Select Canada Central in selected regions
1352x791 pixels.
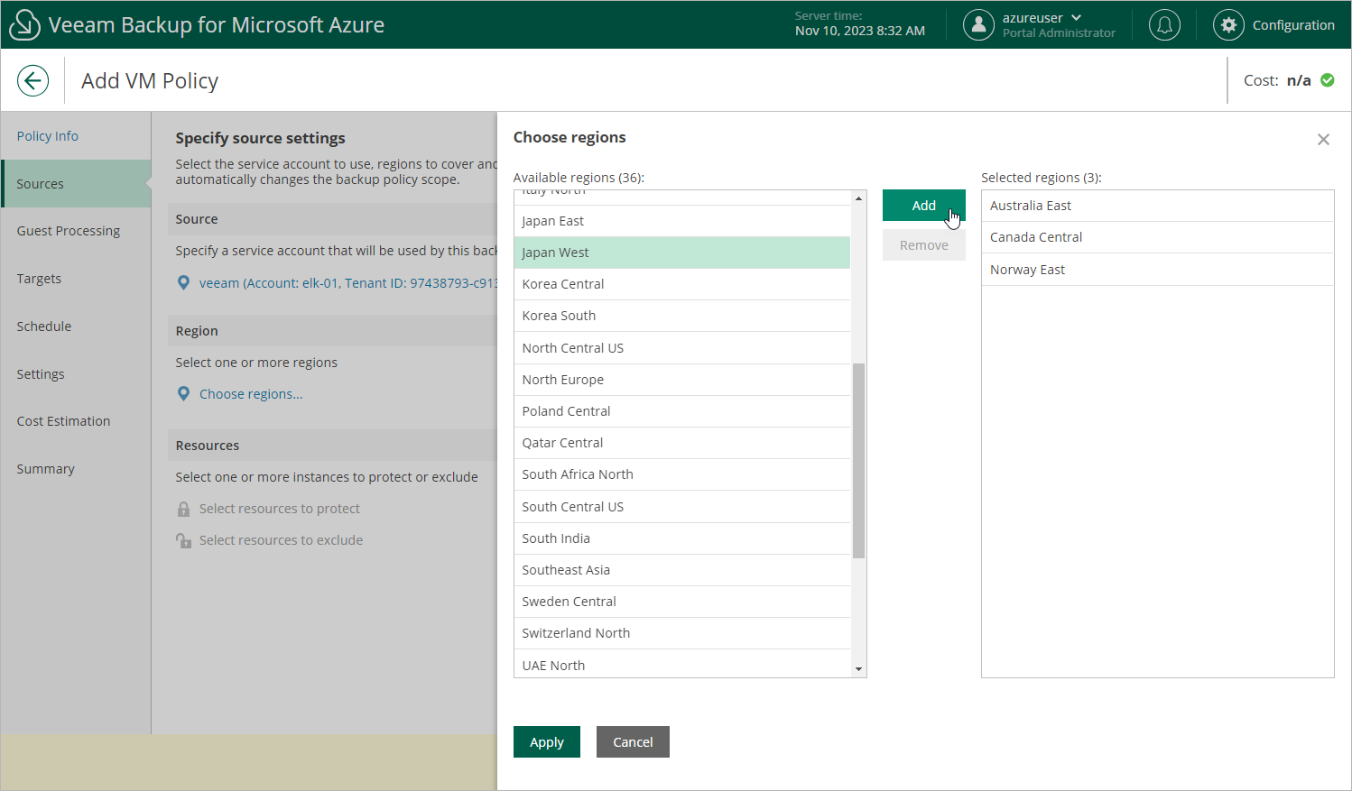tap(1157, 237)
